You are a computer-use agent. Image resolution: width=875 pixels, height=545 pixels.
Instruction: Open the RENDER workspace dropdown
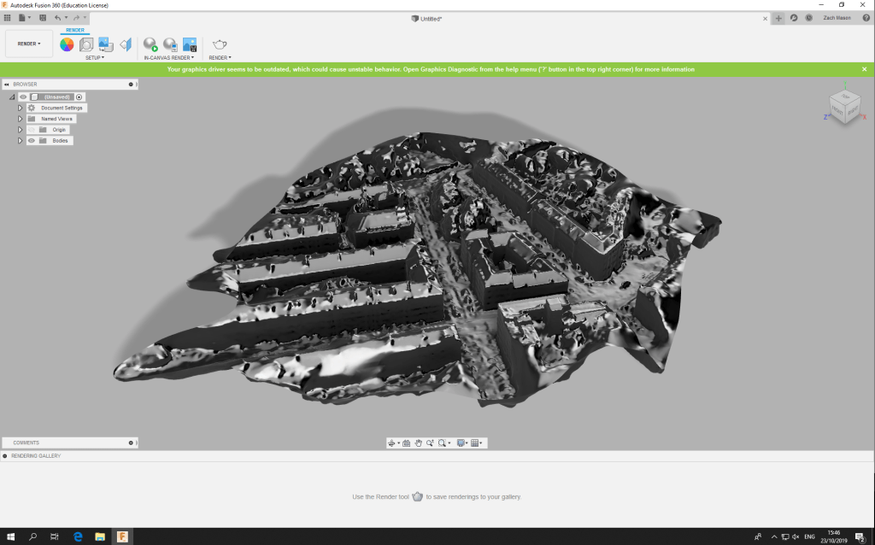[29, 44]
